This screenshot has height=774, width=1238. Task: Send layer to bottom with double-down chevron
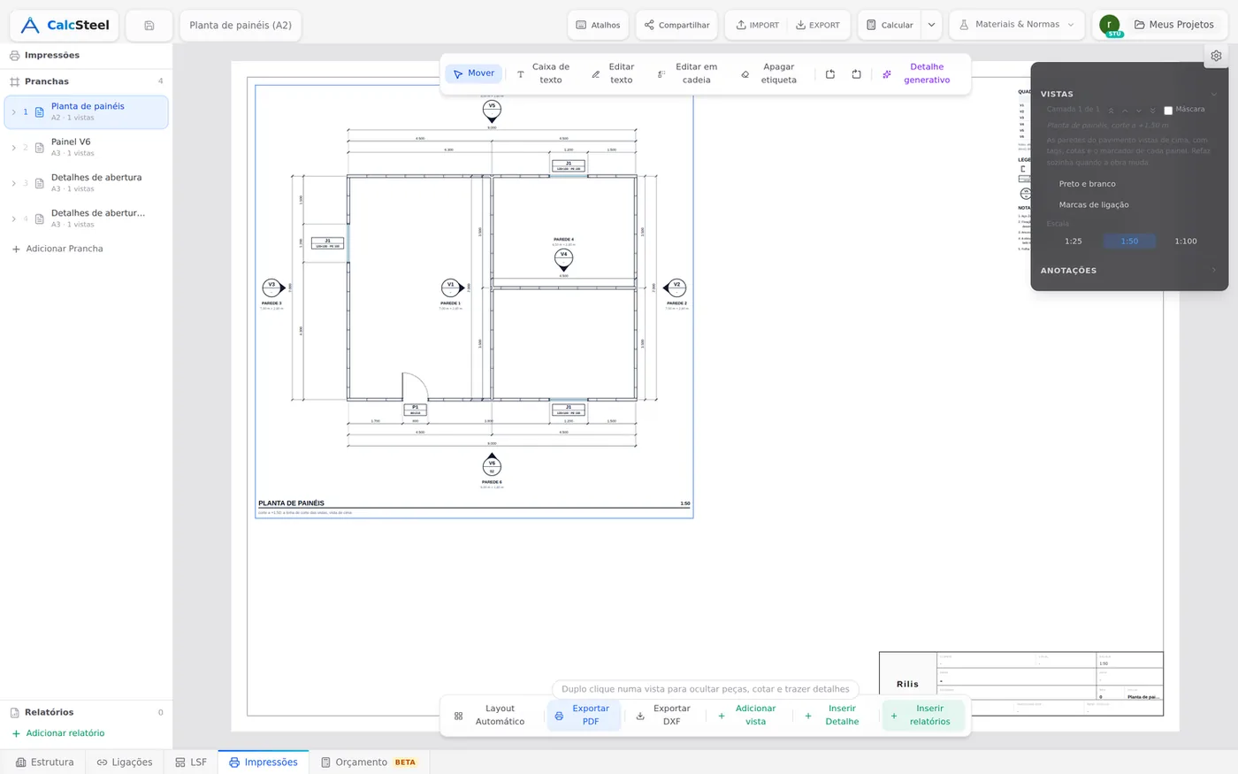(x=1152, y=111)
